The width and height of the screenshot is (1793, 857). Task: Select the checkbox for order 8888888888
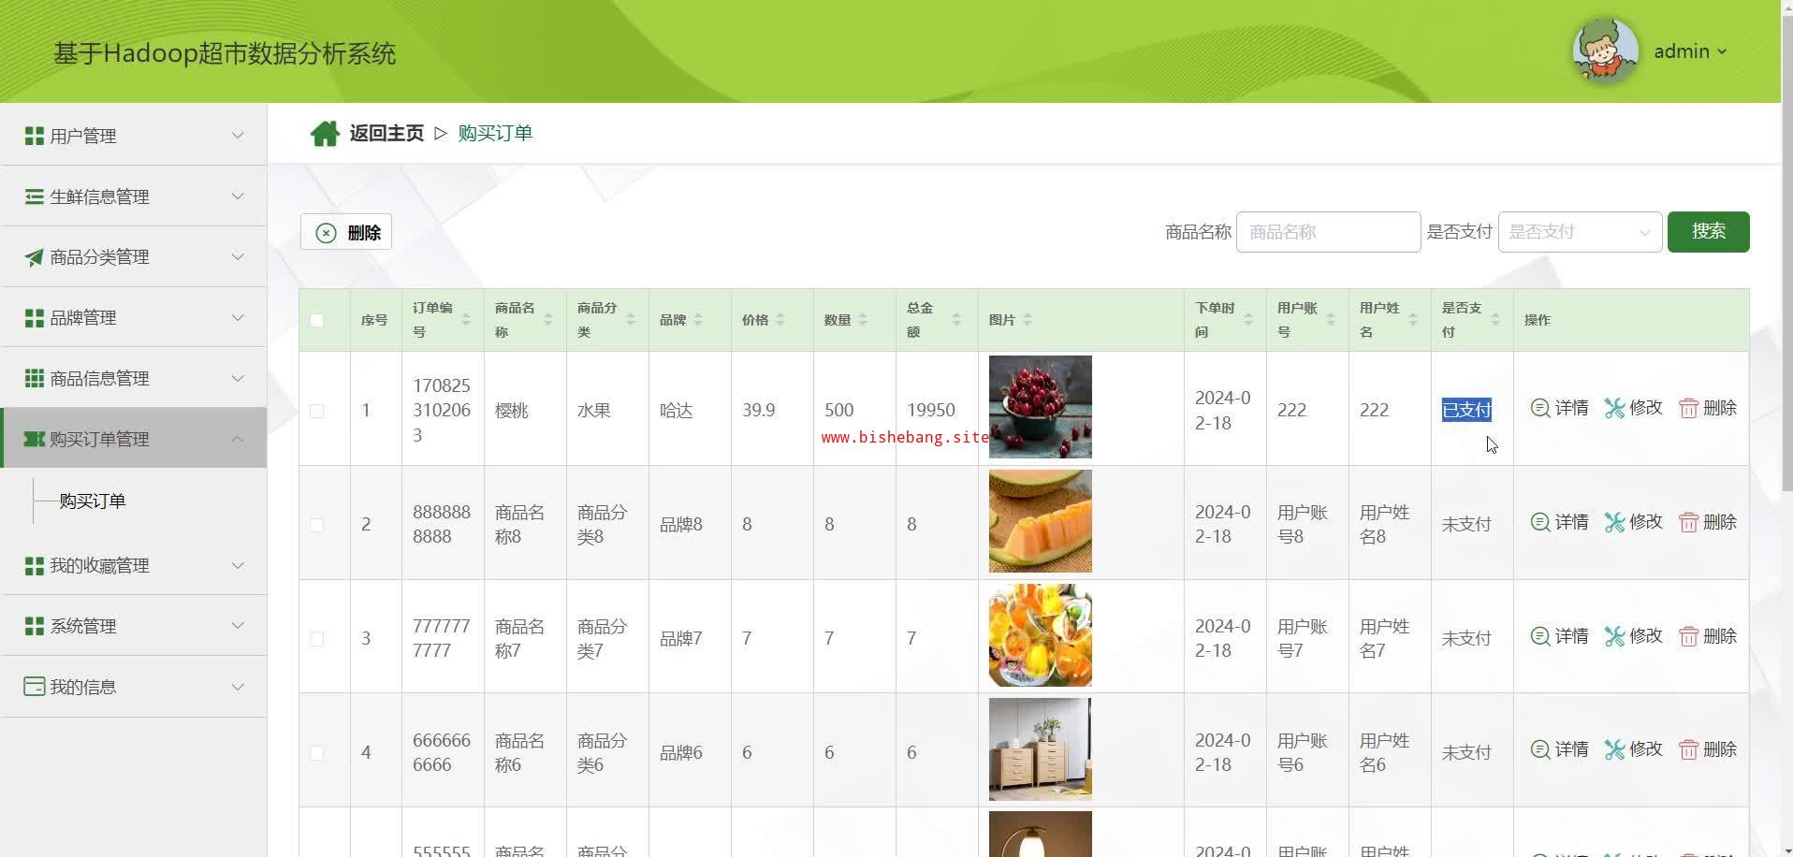[x=316, y=525]
